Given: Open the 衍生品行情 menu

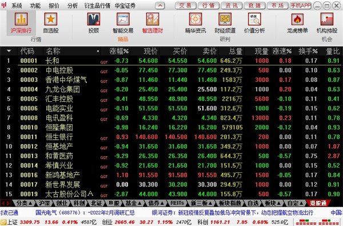Looking at the screenshot, I should point(97,6).
